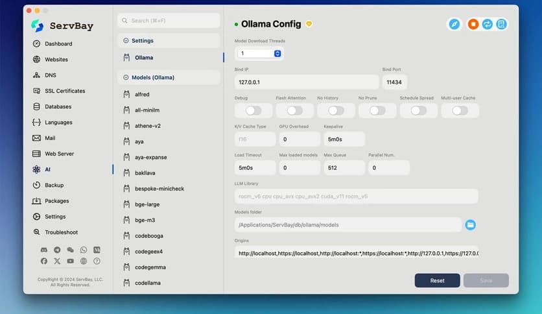Click the Keepalive field showing 5m0s
542x314 pixels.
click(344, 139)
